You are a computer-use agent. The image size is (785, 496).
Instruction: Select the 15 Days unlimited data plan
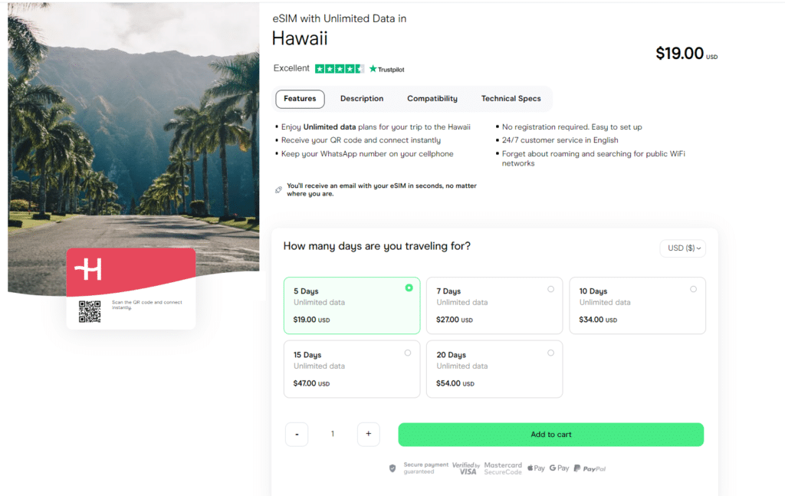click(x=352, y=369)
